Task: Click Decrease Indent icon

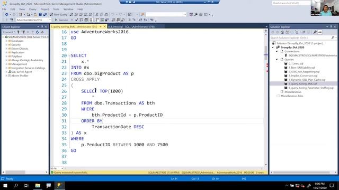Action: pyautogui.click(x=140, y=20)
